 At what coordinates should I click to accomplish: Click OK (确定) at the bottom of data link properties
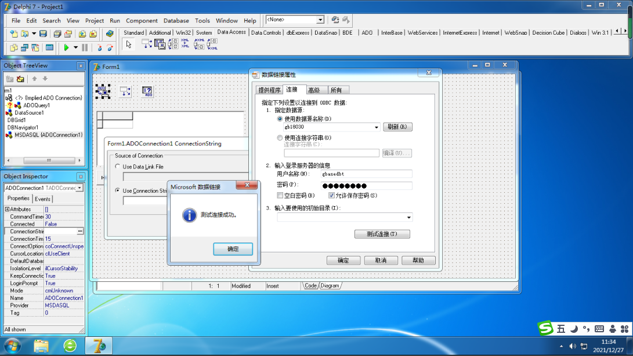tap(343, 260)
